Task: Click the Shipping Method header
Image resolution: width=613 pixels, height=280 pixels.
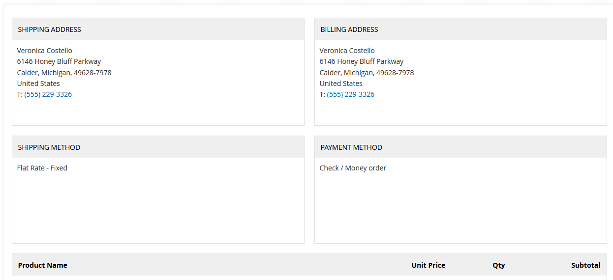Action: [49, 147]
